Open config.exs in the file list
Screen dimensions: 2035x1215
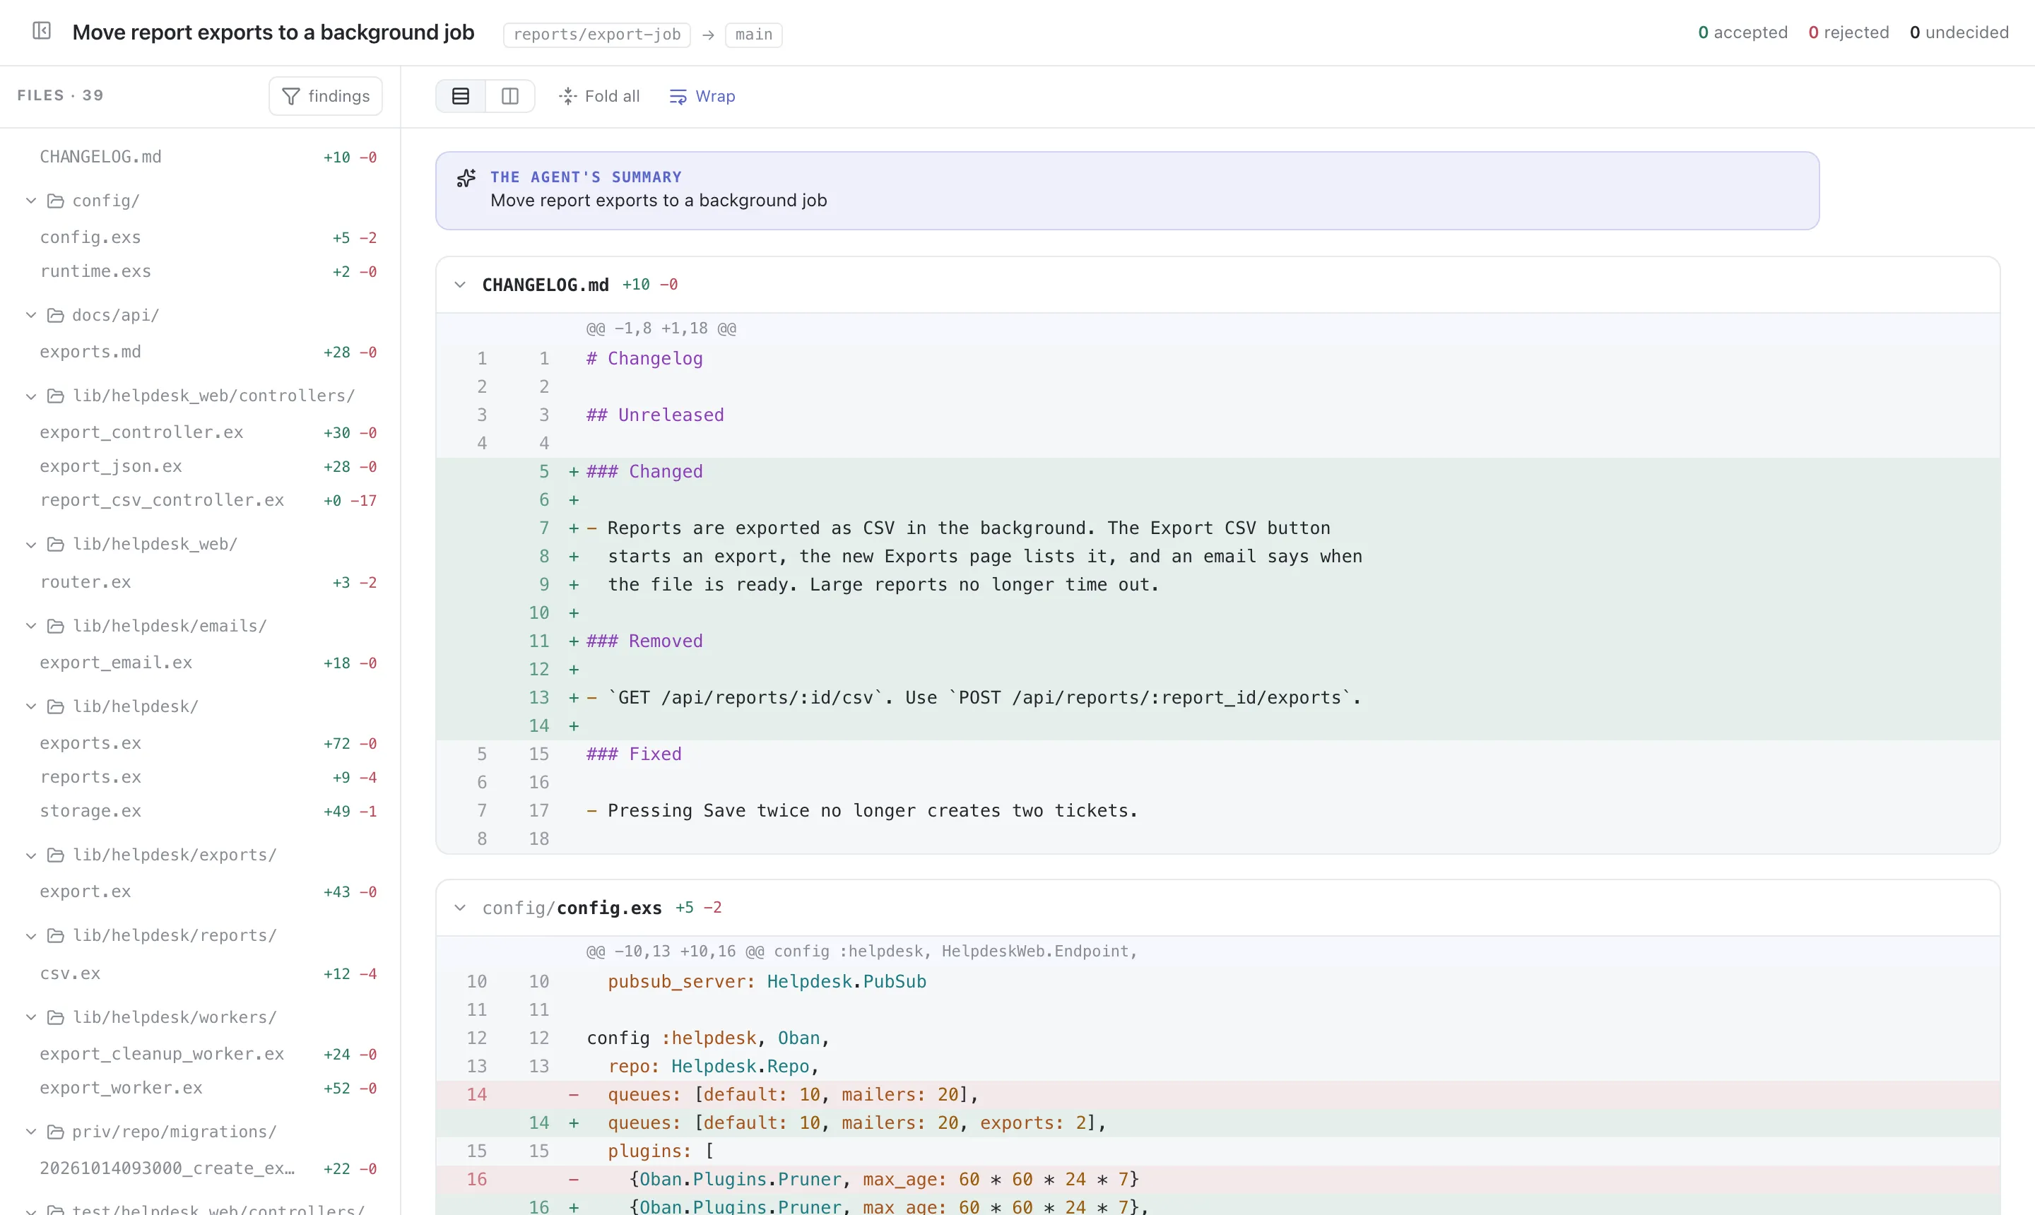click(x=200, y=237)
